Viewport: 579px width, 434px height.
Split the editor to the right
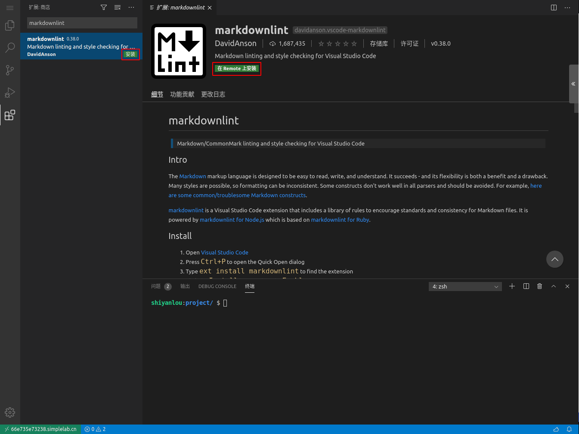[554, 7]
